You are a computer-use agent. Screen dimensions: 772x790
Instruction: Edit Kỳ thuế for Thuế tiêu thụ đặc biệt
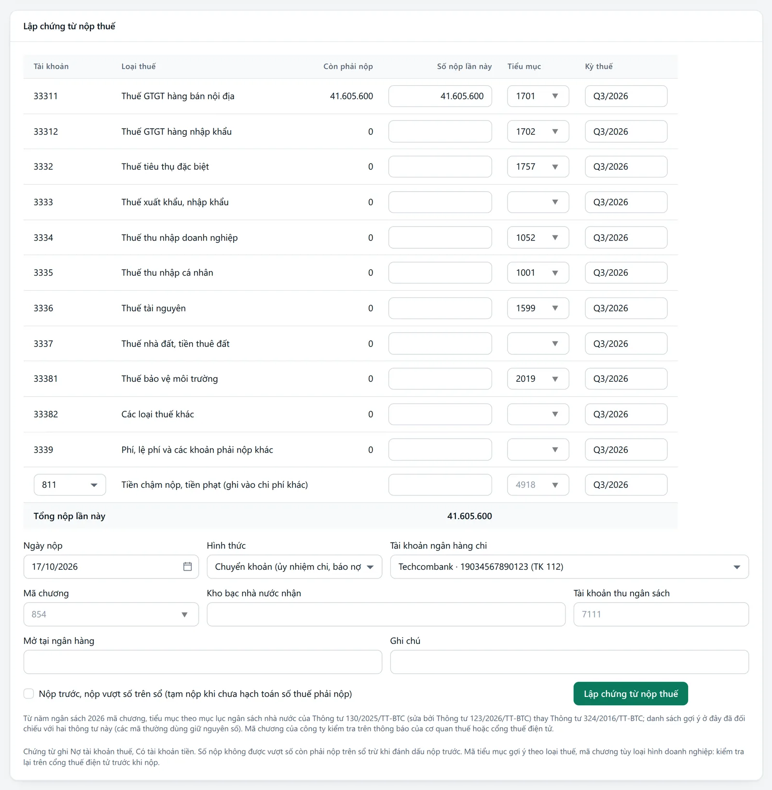point(626,167)
